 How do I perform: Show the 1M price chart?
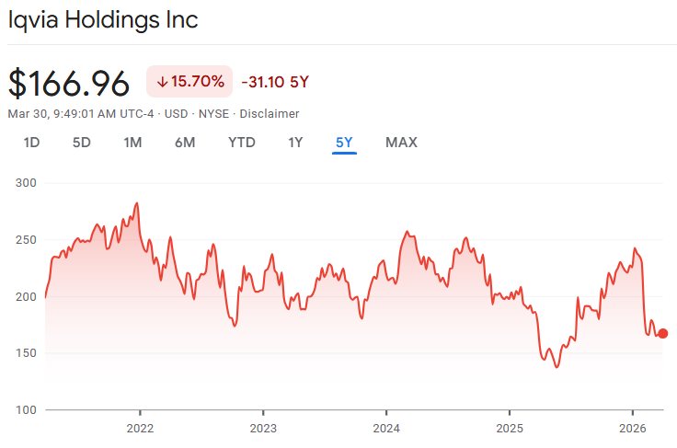point(132,143)
